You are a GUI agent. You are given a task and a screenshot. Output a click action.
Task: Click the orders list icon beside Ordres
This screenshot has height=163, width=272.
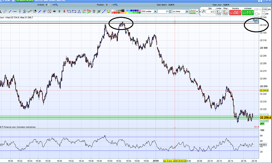[56, 5]
